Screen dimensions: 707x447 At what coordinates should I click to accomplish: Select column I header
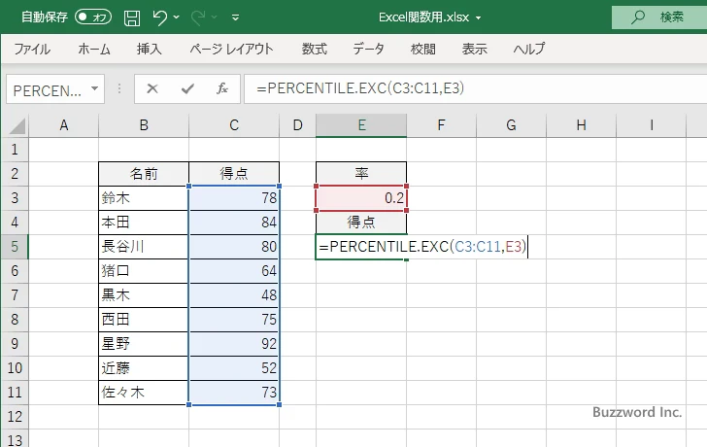coord(651,125)
